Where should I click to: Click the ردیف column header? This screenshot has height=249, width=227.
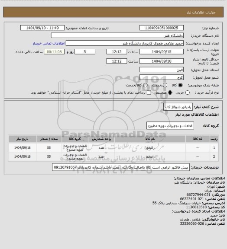click(x=214, y=139)
